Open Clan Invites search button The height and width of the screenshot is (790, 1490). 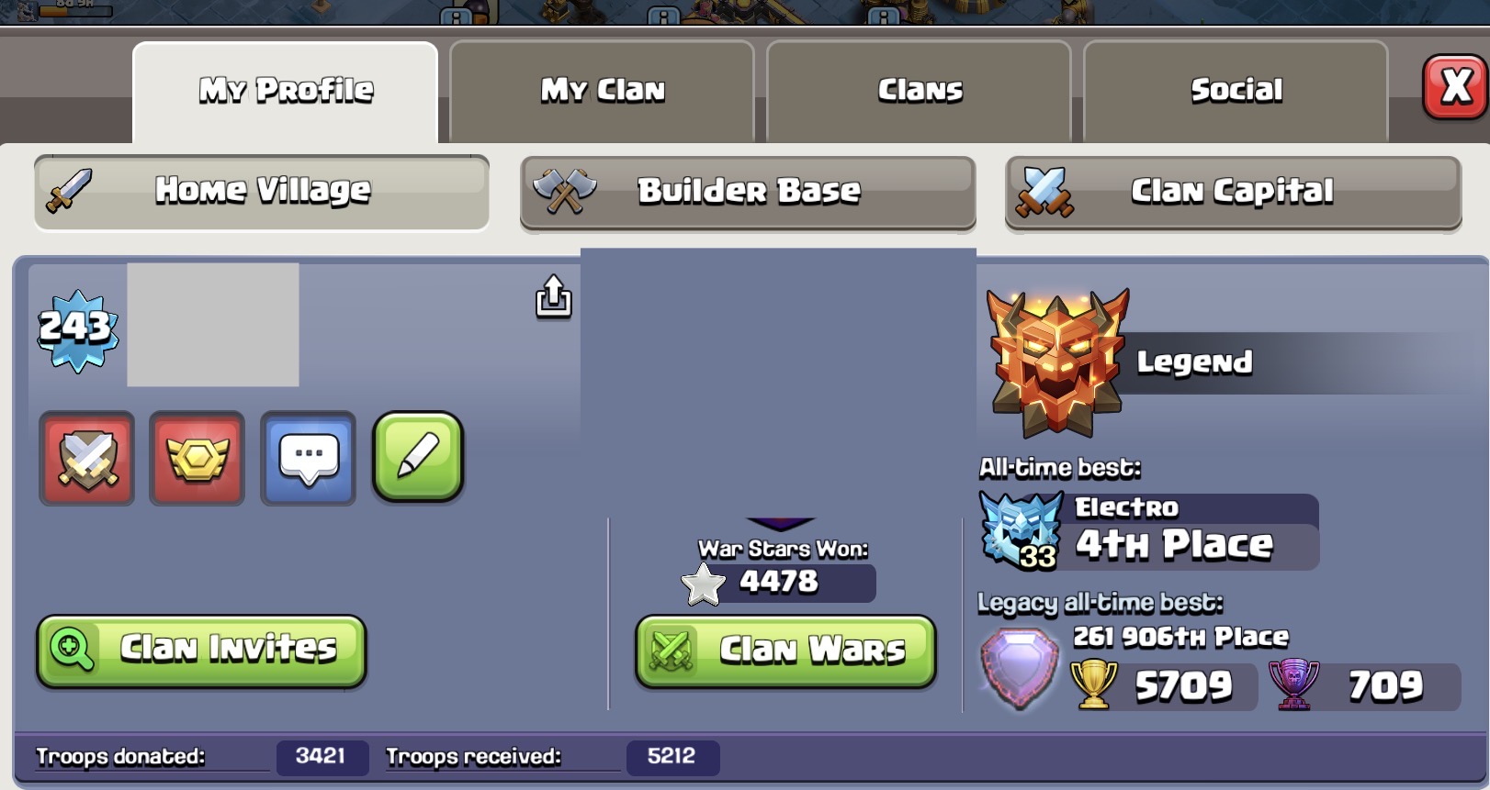click(201, 651)
